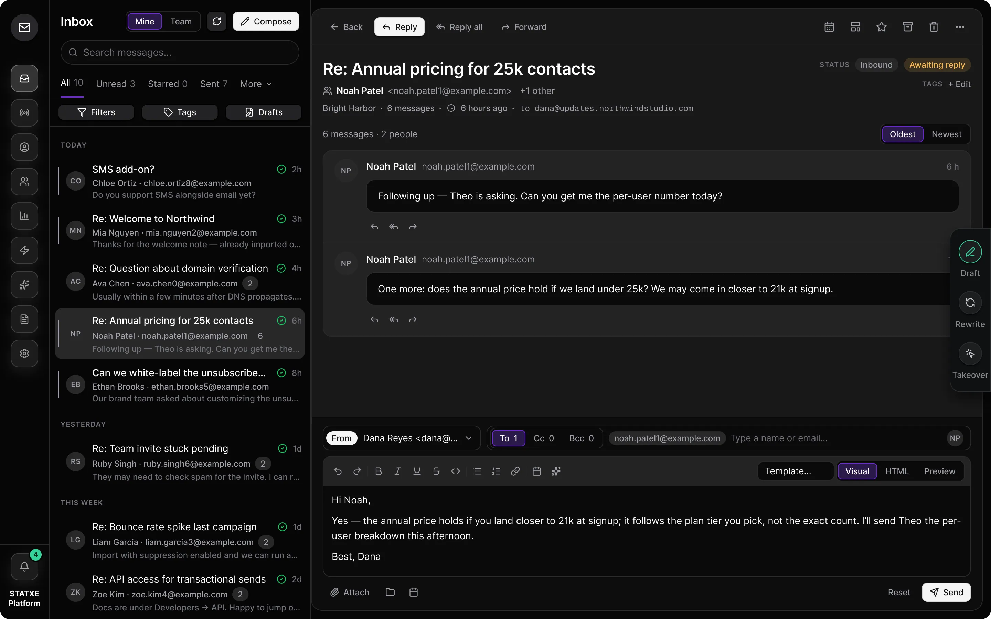
Task: Click the Forward button
Action: (x=524, y=27)
